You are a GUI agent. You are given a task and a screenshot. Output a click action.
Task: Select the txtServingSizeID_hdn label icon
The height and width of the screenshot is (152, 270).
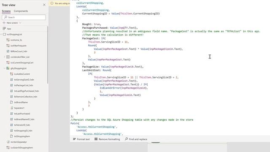tap(11, 80)
